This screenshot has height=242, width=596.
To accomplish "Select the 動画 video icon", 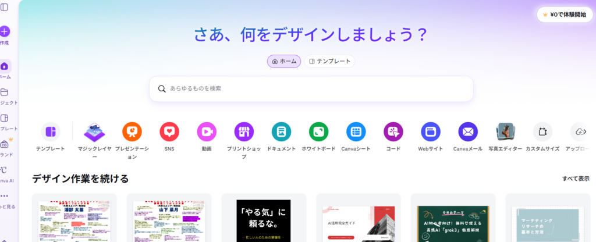I will point(207,131).
